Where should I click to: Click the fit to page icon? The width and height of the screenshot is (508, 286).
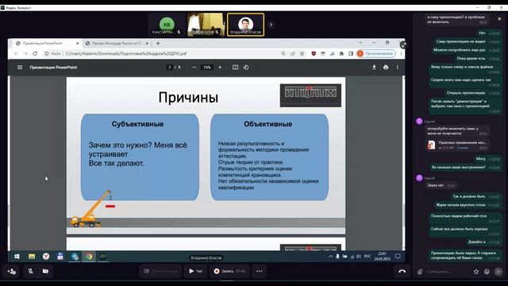(x=236, y=67)
